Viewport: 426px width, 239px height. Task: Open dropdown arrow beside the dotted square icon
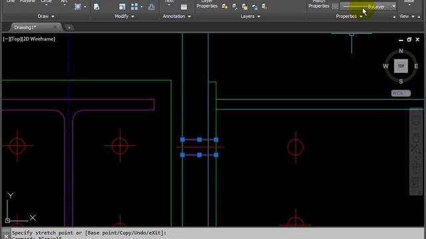point(85,7)
